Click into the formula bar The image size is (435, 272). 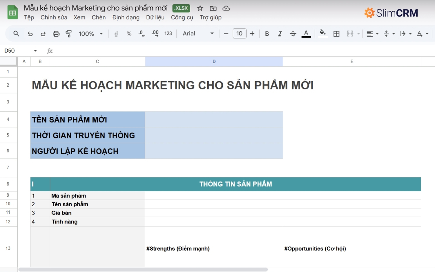(244, 51)
